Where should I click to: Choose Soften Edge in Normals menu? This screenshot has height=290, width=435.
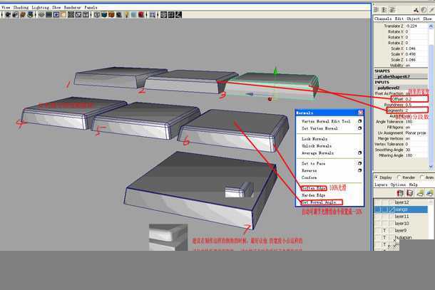tap(314, 188)
